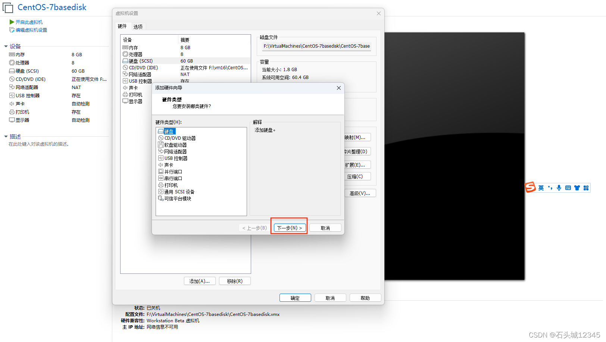Click 内存 icon in settings device list

click(x=125, y=48)
